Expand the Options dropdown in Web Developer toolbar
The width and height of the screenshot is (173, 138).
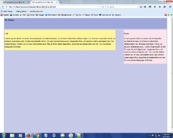[x=116, y=15]
